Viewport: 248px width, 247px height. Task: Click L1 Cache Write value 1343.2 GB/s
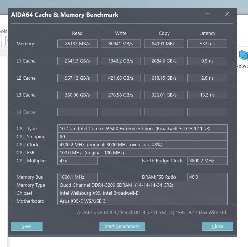coord(121,61)
